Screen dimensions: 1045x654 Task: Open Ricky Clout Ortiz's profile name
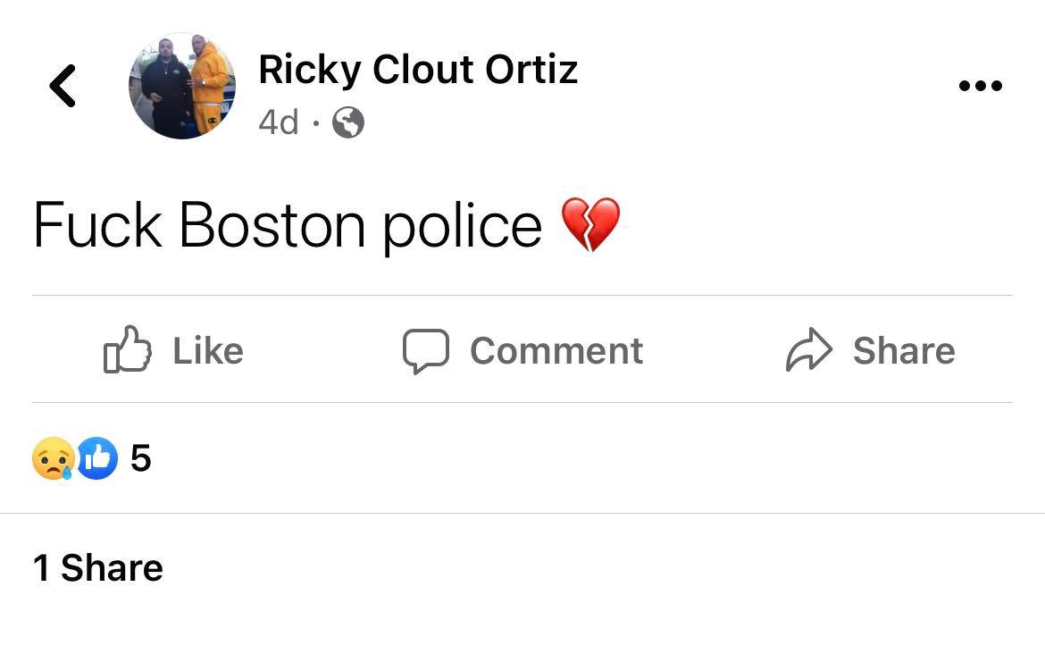(418, 70)
